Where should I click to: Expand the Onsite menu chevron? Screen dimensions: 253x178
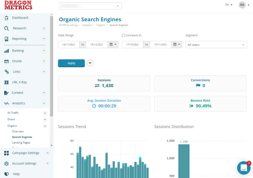(x=44, y=61)
